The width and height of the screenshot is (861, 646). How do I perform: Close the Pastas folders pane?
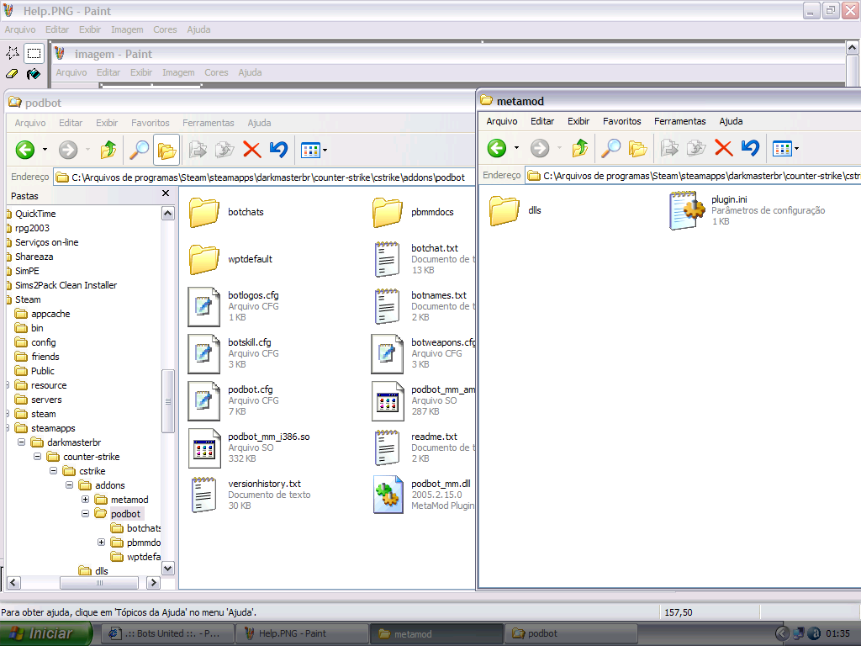(166, 193)
